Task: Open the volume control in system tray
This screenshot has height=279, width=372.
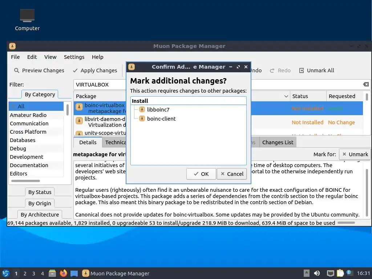Action: tap(317, 273)
